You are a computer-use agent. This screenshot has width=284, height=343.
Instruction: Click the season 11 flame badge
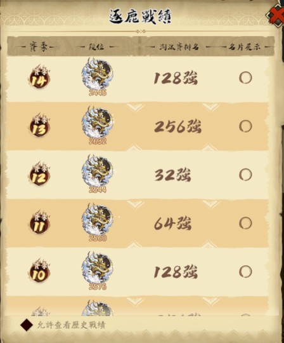pyautogui.click(x=39, y=222)
